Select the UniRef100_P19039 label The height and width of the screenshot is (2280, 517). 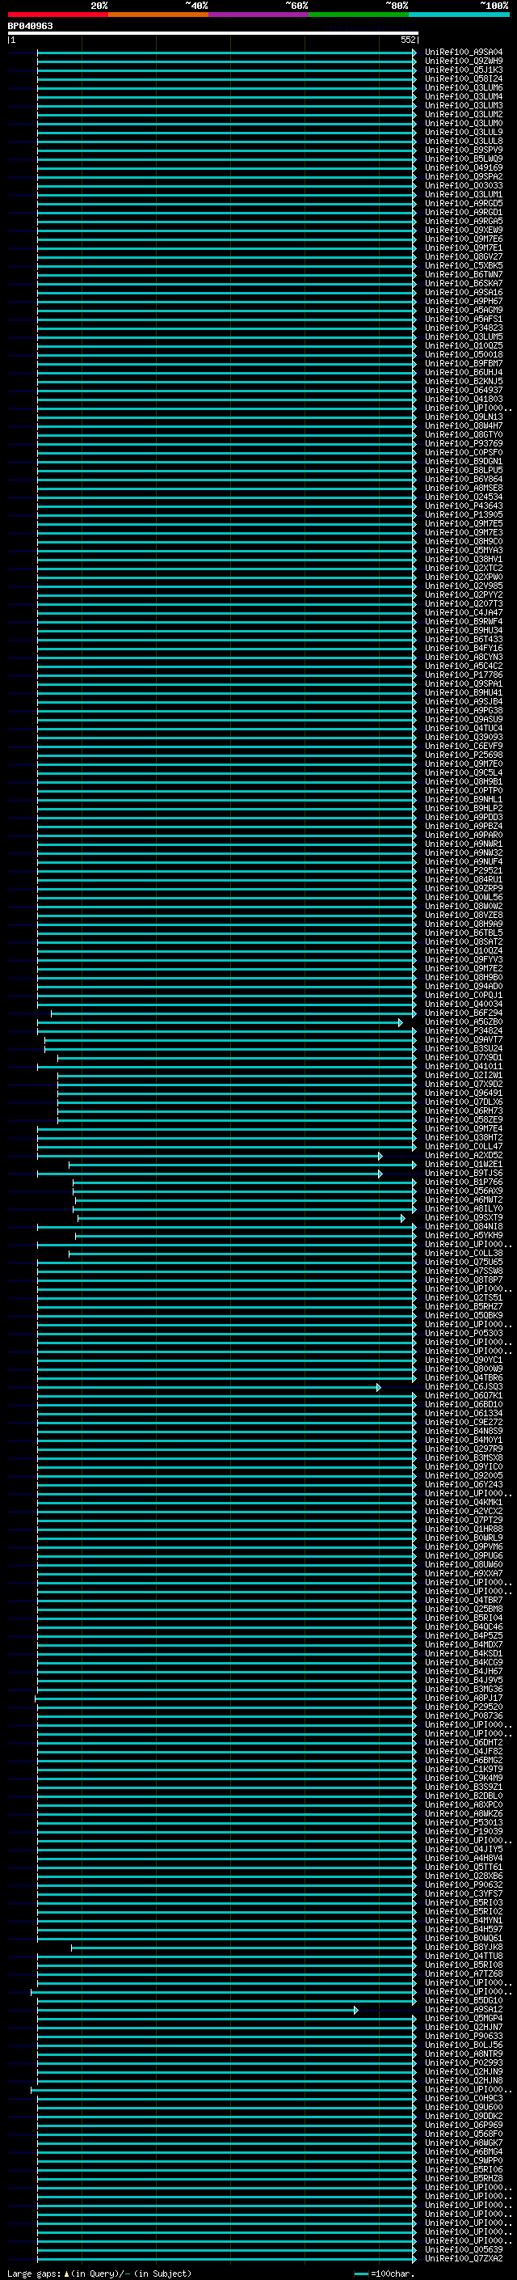464,1831
